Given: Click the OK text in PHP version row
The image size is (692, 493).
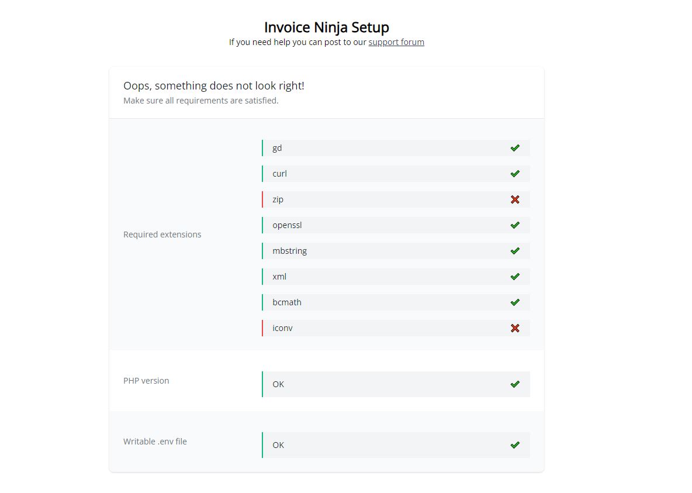Looking at the screenshot, I should coord(278,384).
